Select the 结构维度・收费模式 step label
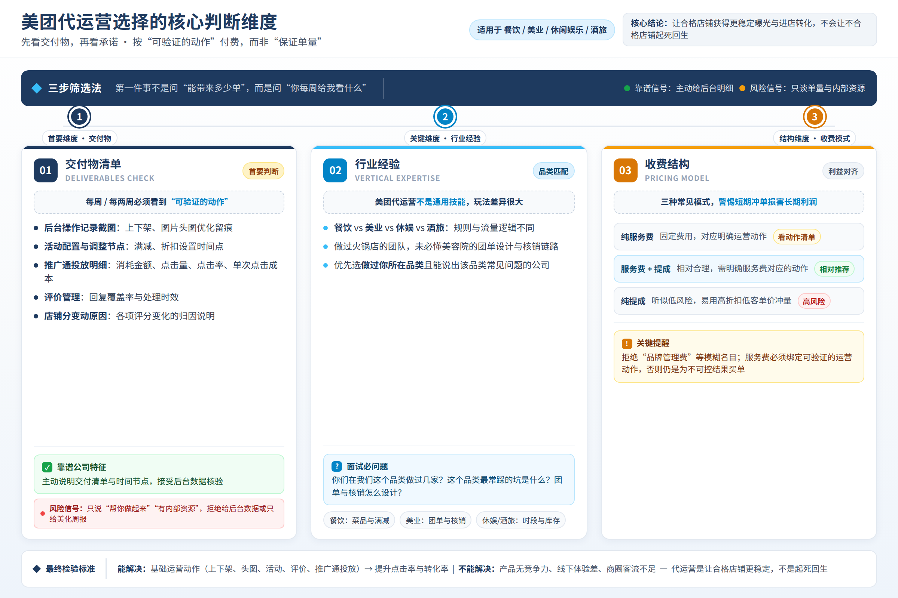 (815, 138)
